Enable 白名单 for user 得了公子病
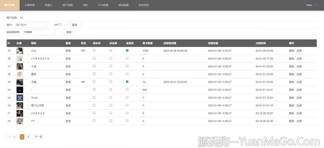324x148 pixels. (x=111, y=105)
